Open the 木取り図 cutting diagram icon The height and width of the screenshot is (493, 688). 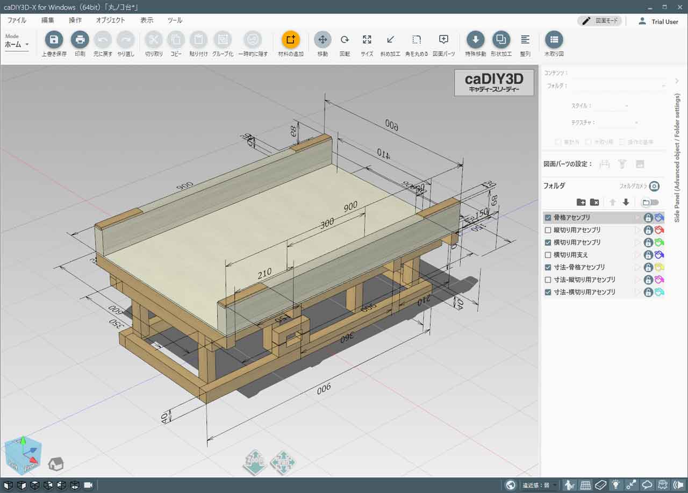(554, 40)
